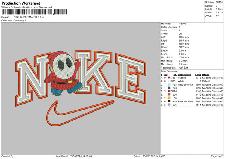Click the 'Trims:' label
Screen dimensions: 225x159
(164, 34)
